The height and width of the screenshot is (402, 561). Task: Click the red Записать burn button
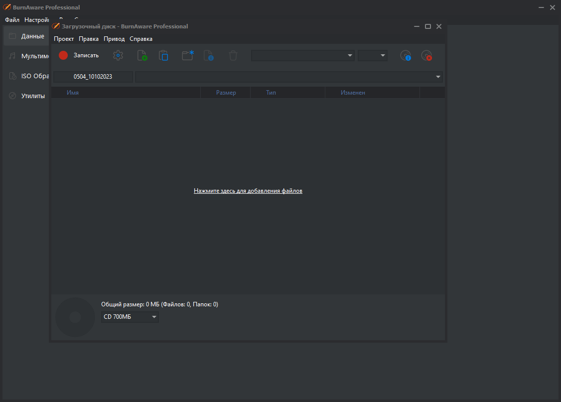coord(79,55)
